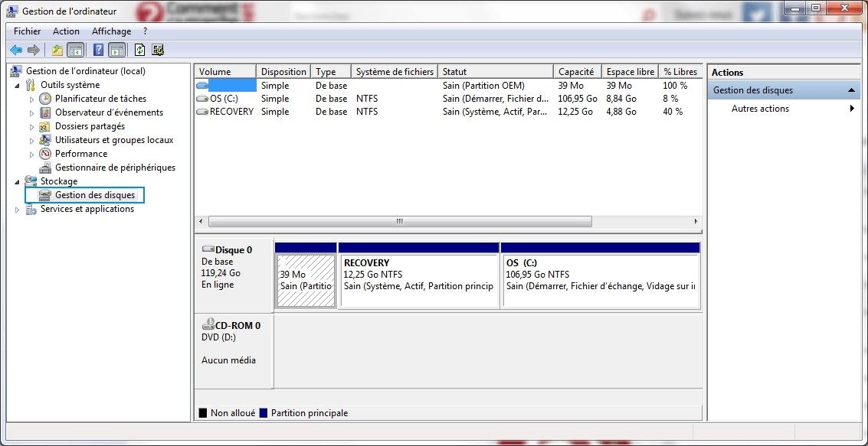Select the OS (C:) partition block in Disque 0

(600, 275)
